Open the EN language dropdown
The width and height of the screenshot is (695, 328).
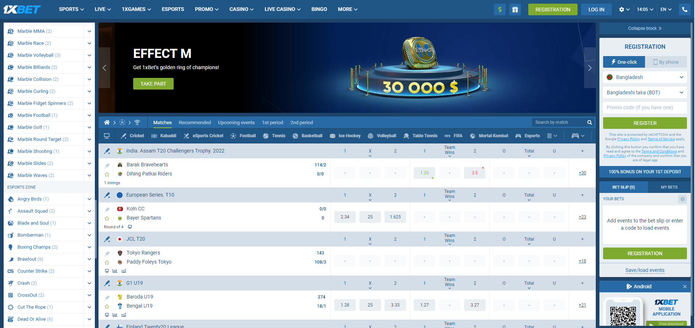[666, 9]
